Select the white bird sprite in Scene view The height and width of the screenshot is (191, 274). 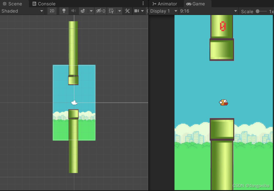click(x=74, y=103)
